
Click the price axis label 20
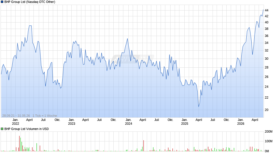267,110
